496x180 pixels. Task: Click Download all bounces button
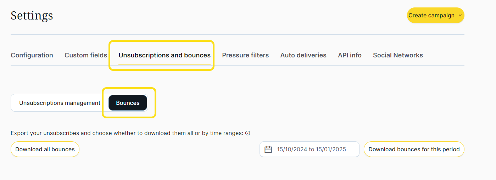pyautogui.click(x=45, y=150)
